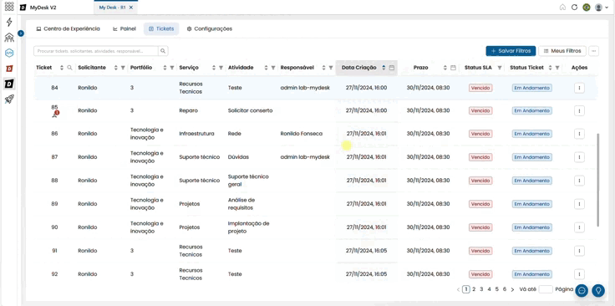615x306 pixels.
Task: Open the Portfólio column filter
Action: coord(172,68)
